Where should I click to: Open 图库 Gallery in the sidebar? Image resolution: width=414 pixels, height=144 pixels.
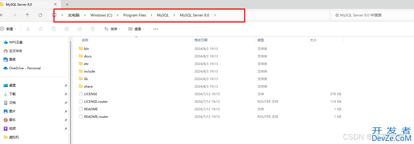10,59
